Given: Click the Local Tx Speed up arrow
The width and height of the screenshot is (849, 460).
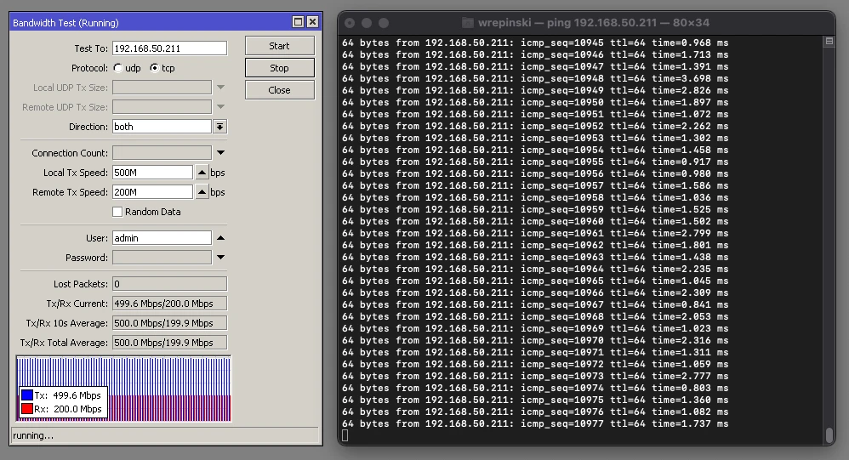Looking at the screenshot, I should tap(202, 173).
